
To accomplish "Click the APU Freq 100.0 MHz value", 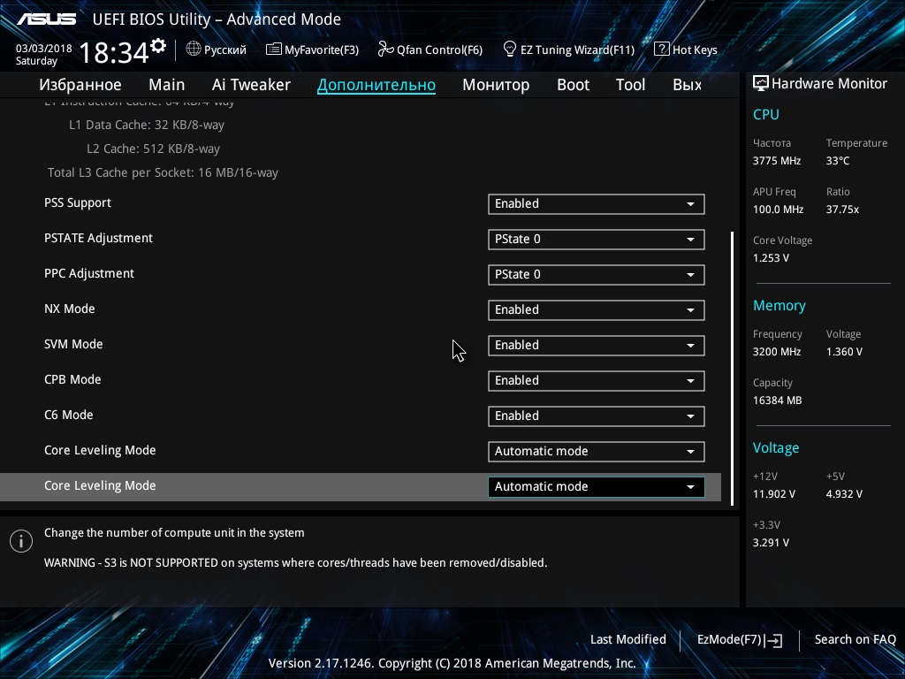I will (x=778, y=210).
